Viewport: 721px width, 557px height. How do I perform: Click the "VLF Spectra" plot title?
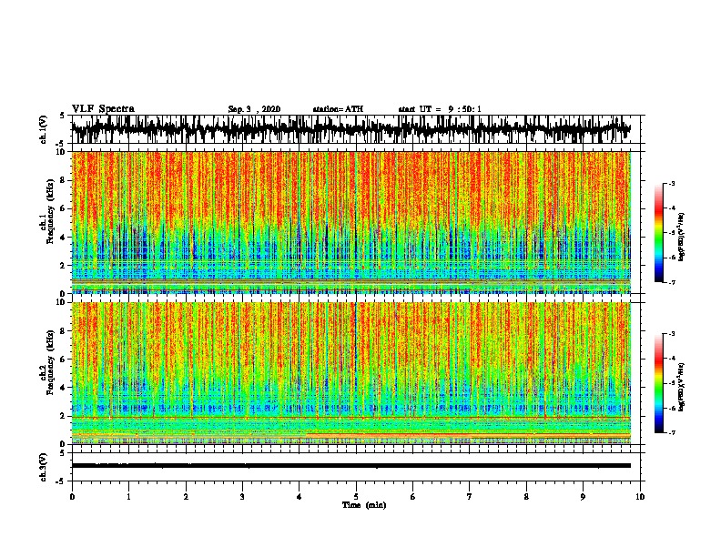103,109
